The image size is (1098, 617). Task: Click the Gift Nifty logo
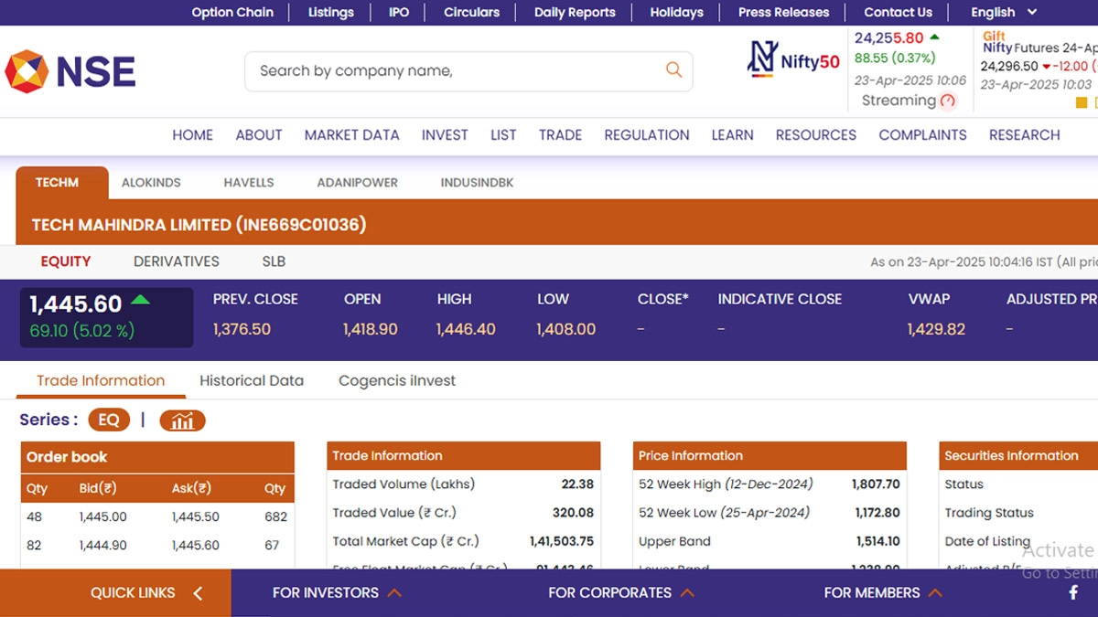click(x=996, y=42)
